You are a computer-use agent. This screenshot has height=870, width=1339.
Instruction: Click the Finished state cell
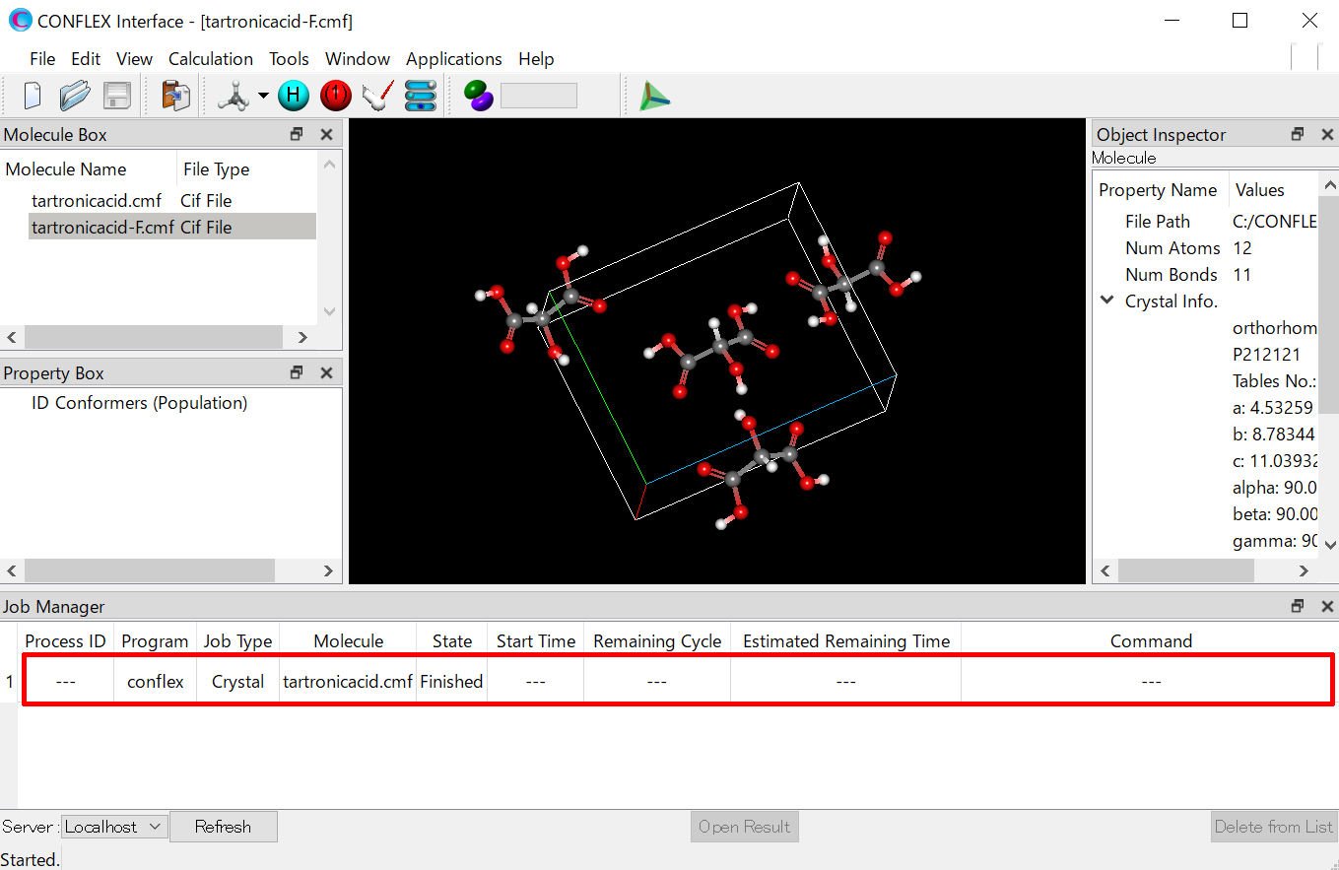coord(451,682)
